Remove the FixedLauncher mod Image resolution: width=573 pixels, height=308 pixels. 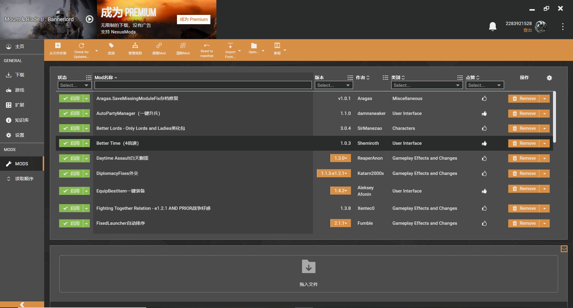pyautogui.click(x=524, y=223)
